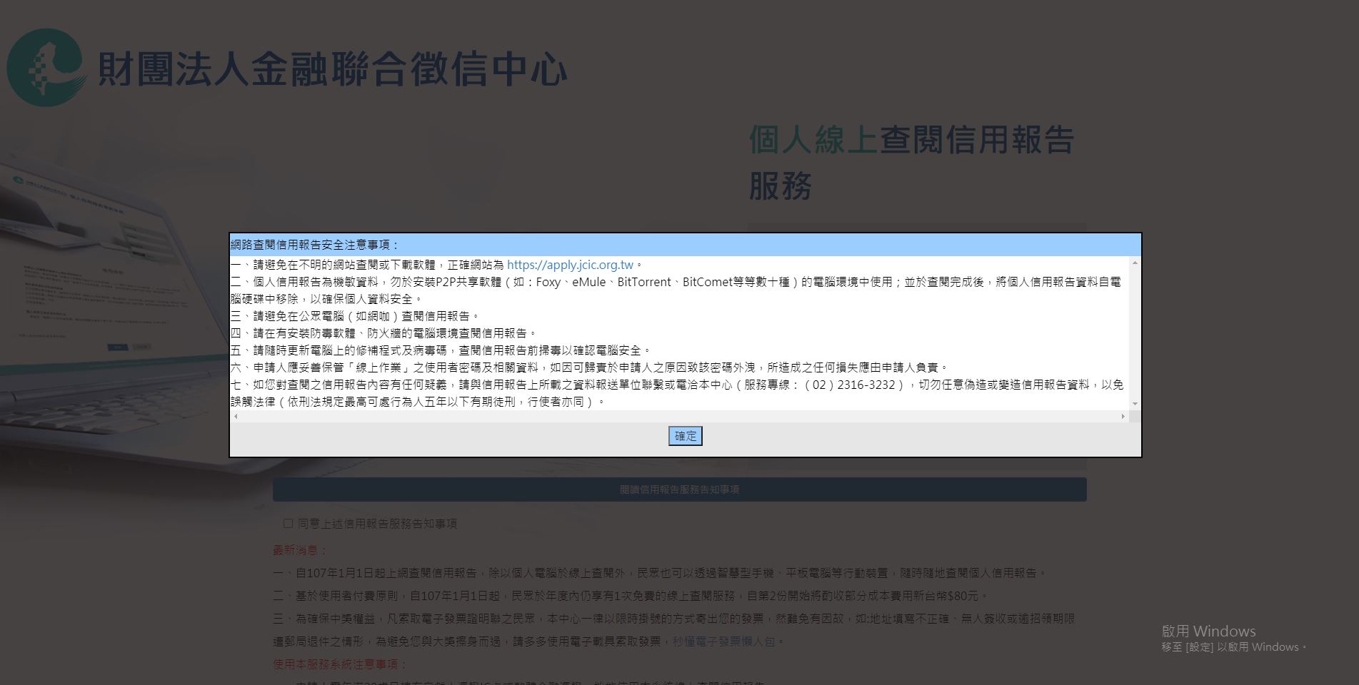Open the 秒懂電子發票懶人包 link

[x=723, y=641]
